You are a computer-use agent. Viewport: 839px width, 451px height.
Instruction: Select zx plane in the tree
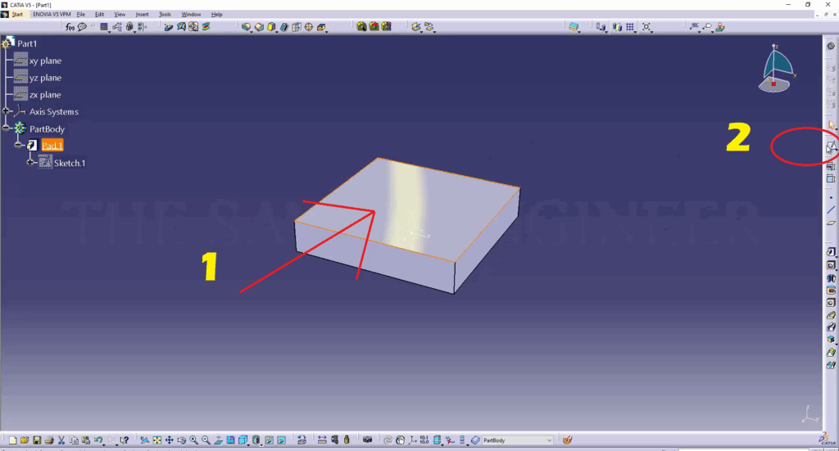coord(44,95)
